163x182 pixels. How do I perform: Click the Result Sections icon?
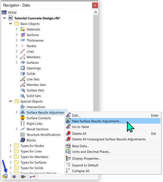click(22, 129)
